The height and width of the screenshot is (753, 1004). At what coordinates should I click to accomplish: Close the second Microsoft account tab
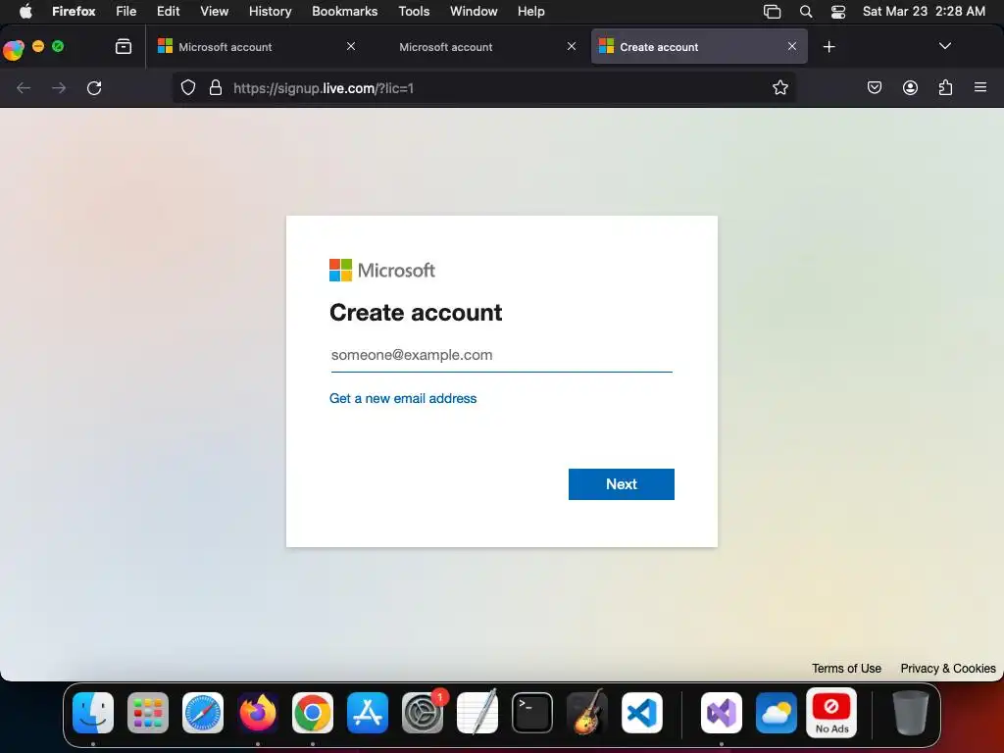point(572,46)
